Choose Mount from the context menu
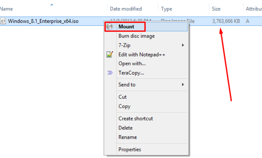 [146, 27]
